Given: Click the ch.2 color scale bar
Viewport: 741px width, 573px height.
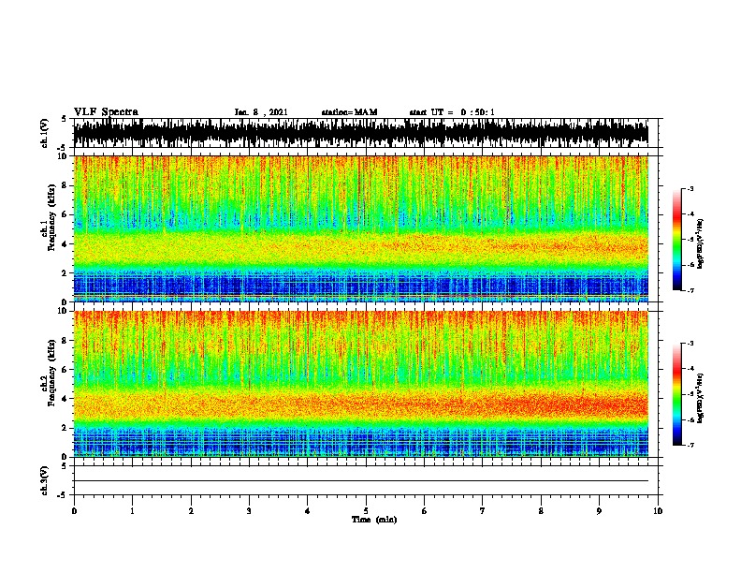Looking at the screenshot, I should point(677,394).
